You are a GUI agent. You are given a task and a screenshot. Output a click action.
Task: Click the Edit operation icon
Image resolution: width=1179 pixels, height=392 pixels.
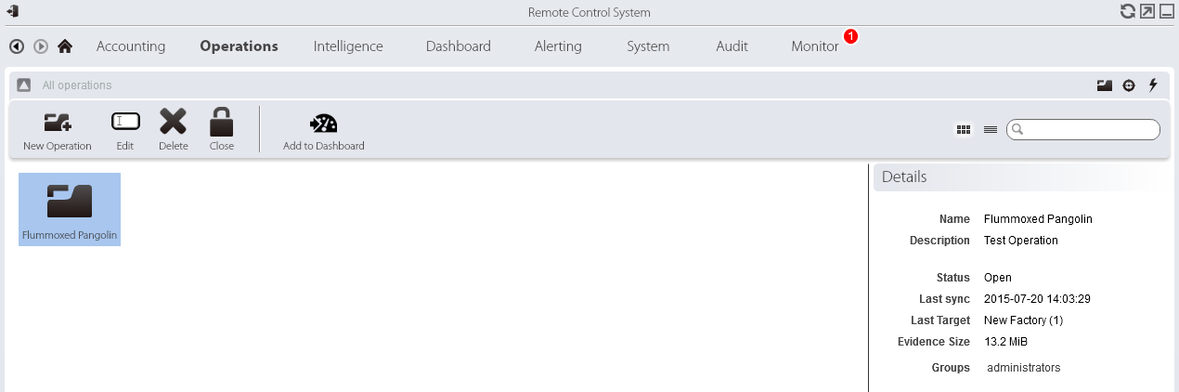(x=125, y=123)
